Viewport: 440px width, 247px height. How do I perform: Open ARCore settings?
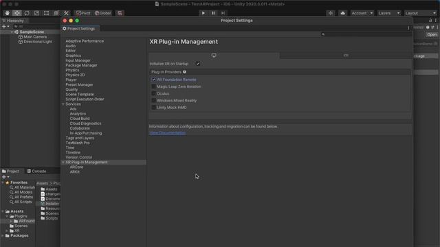(76, 167)
